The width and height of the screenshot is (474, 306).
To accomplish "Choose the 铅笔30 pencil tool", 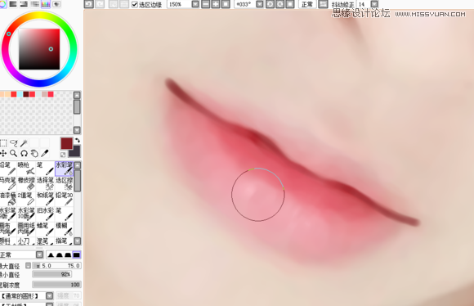I will 64,199.
